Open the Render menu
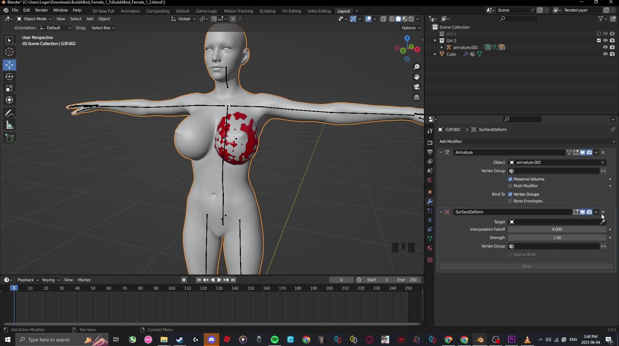Screen dimensions: 619x346 point(41,10)
